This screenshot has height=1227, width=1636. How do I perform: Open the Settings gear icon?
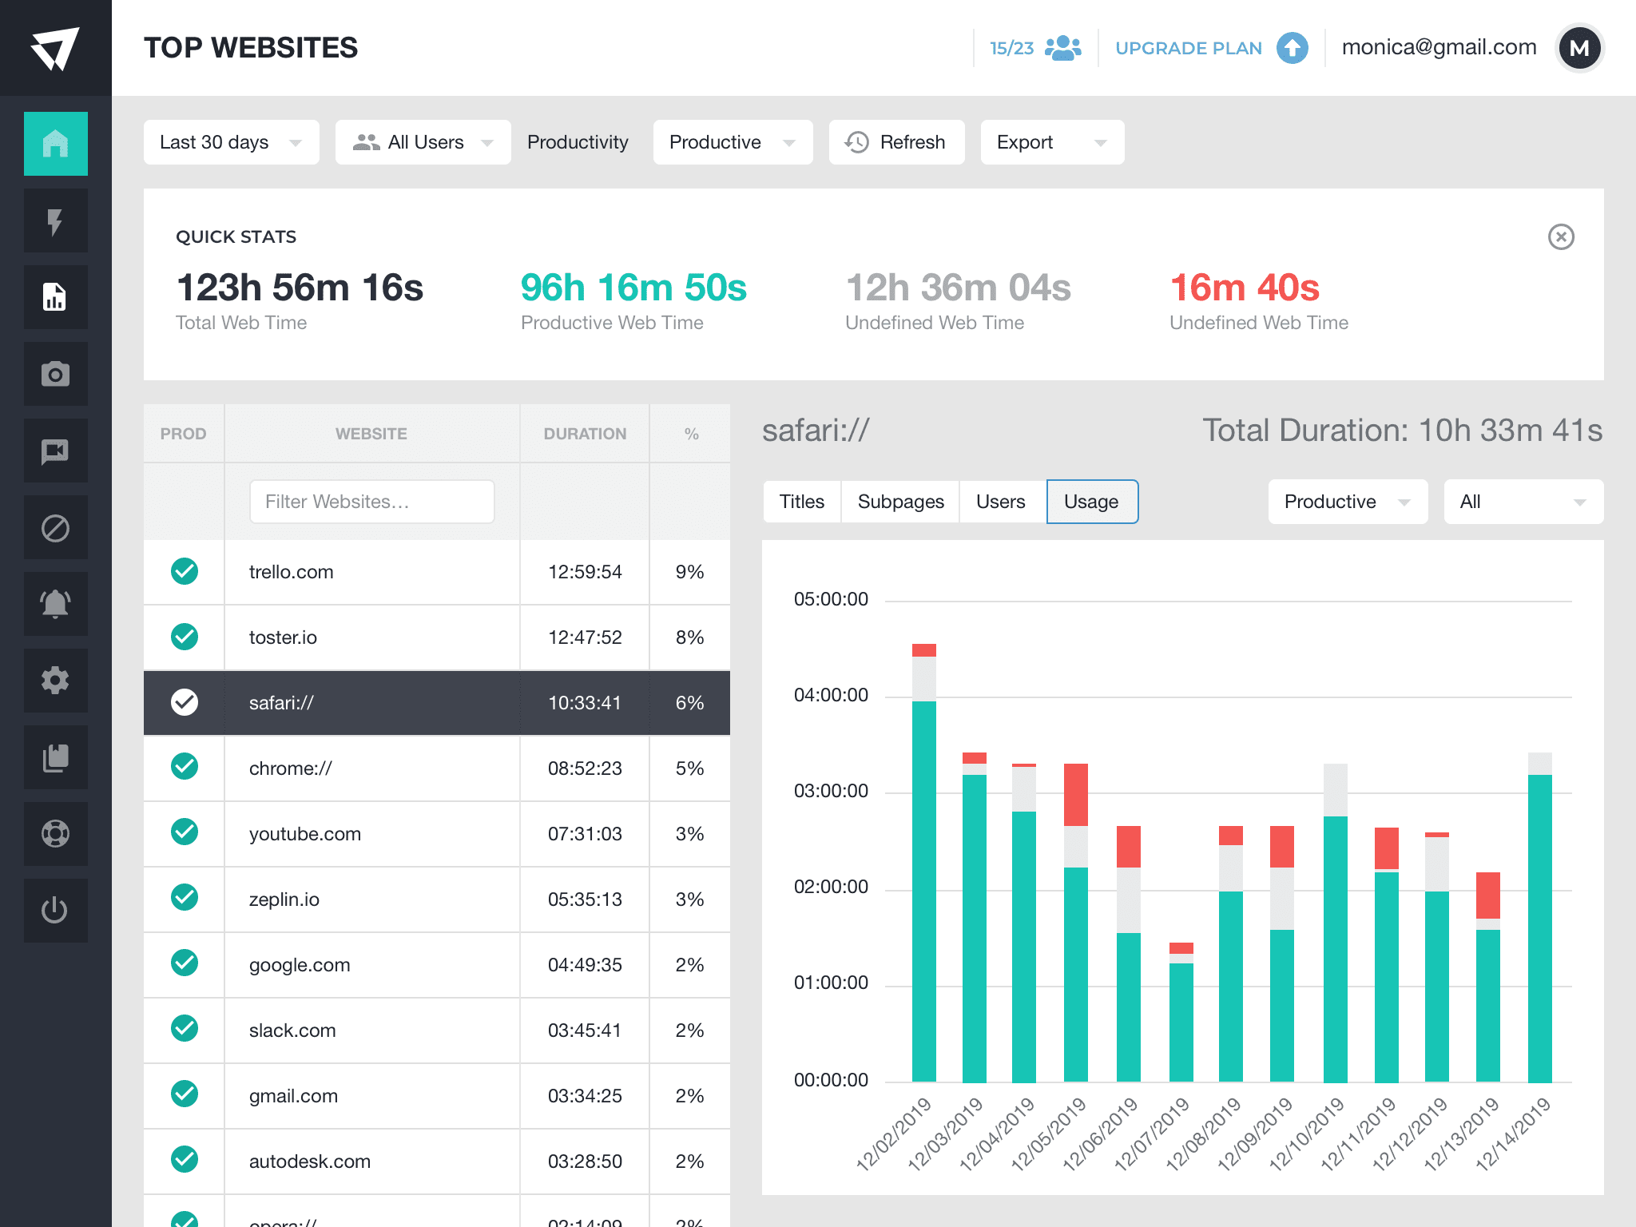point(56,680)
